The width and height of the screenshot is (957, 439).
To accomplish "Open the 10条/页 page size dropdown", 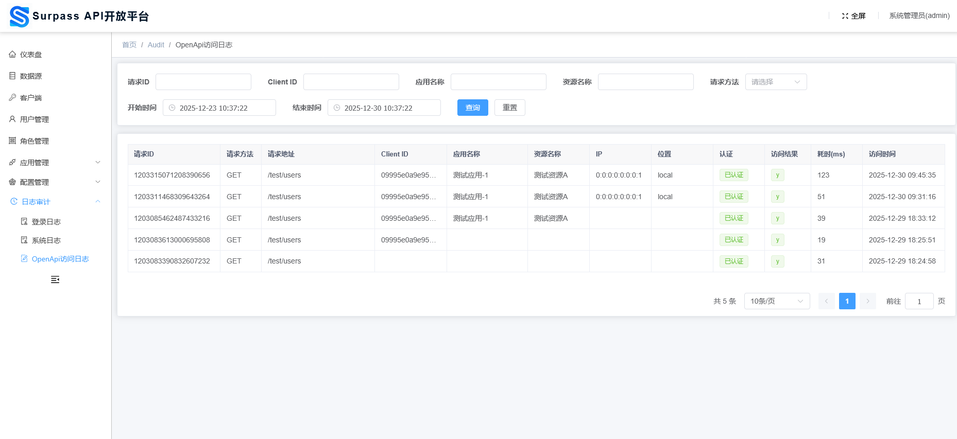I will [777, 301].
